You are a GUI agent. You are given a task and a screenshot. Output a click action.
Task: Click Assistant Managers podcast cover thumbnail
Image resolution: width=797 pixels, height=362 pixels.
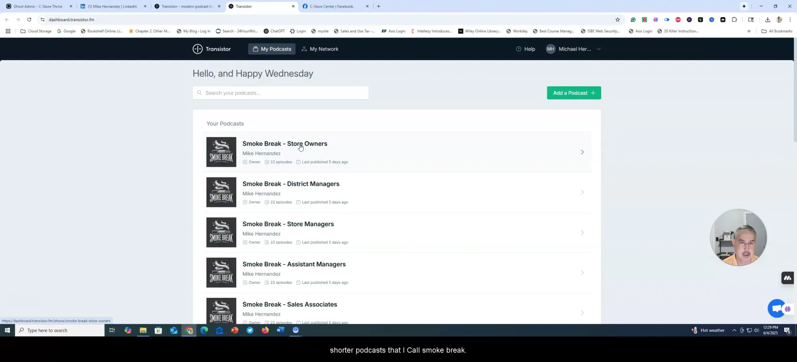(x=221, y=273)
